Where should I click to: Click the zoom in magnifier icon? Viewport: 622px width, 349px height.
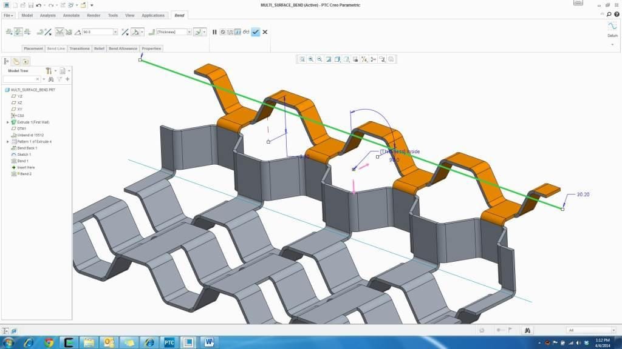(x=310, y=59)
